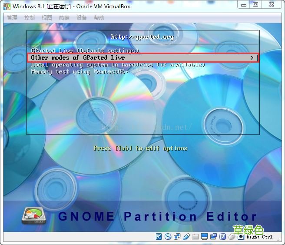Click the video capture status icon
This screenshot has width=285, height=245.
point(214,237)
